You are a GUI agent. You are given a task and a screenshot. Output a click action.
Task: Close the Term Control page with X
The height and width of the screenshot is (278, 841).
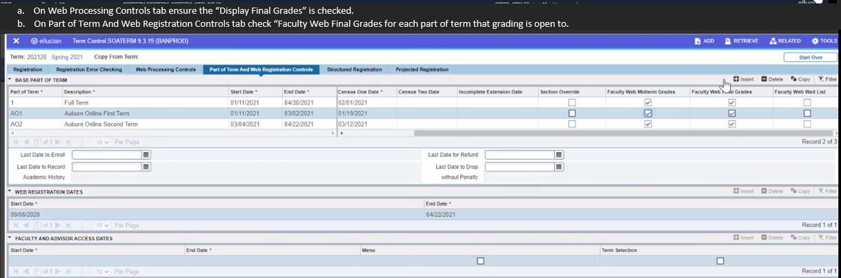coord(16,41)
